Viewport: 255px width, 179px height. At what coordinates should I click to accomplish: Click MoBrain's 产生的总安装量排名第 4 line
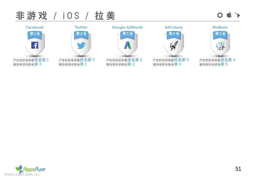point(217,60)
